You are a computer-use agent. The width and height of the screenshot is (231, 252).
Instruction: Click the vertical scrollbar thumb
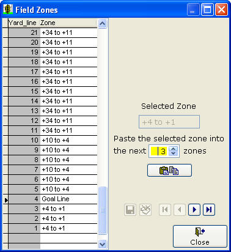tap(102, 210)
